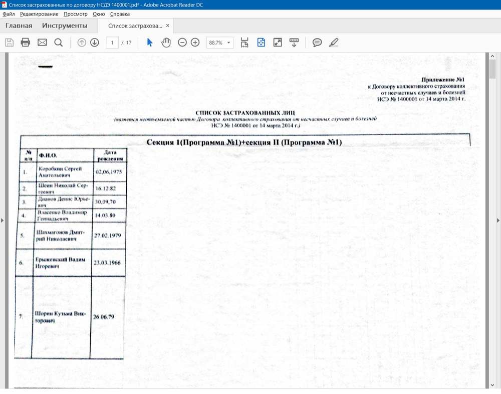Zoom out with minus button
This screenshot has width=501, height=394.
[182, 42]
